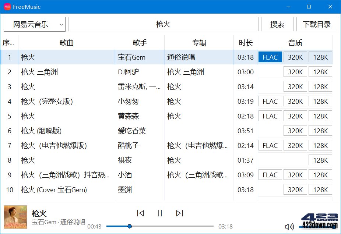Open the 通俗说唱 album cover thumbnail
341x234 pixels.
tap(15, 217)
